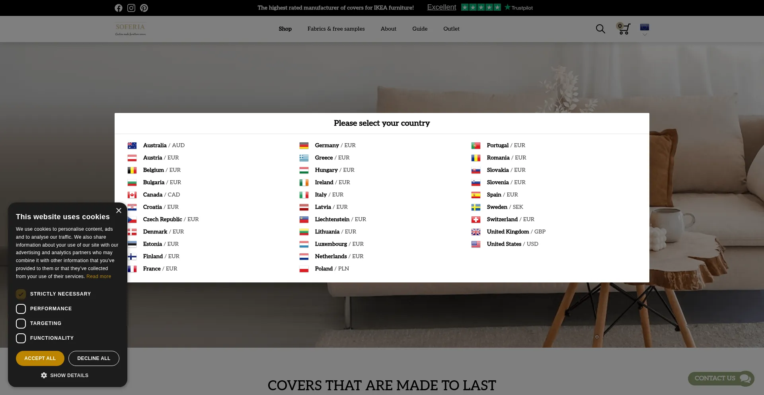The image size is (764, 395).
Task: Open the Facebook social icon
Action: (119, 8)
